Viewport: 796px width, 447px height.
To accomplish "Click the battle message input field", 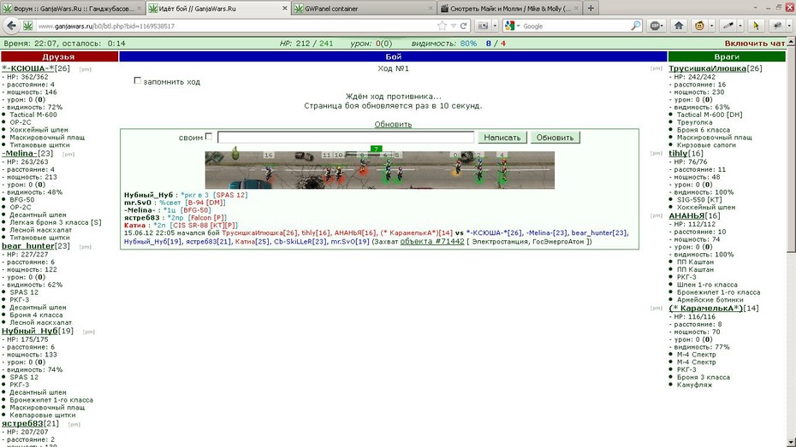I will [345, 138].
